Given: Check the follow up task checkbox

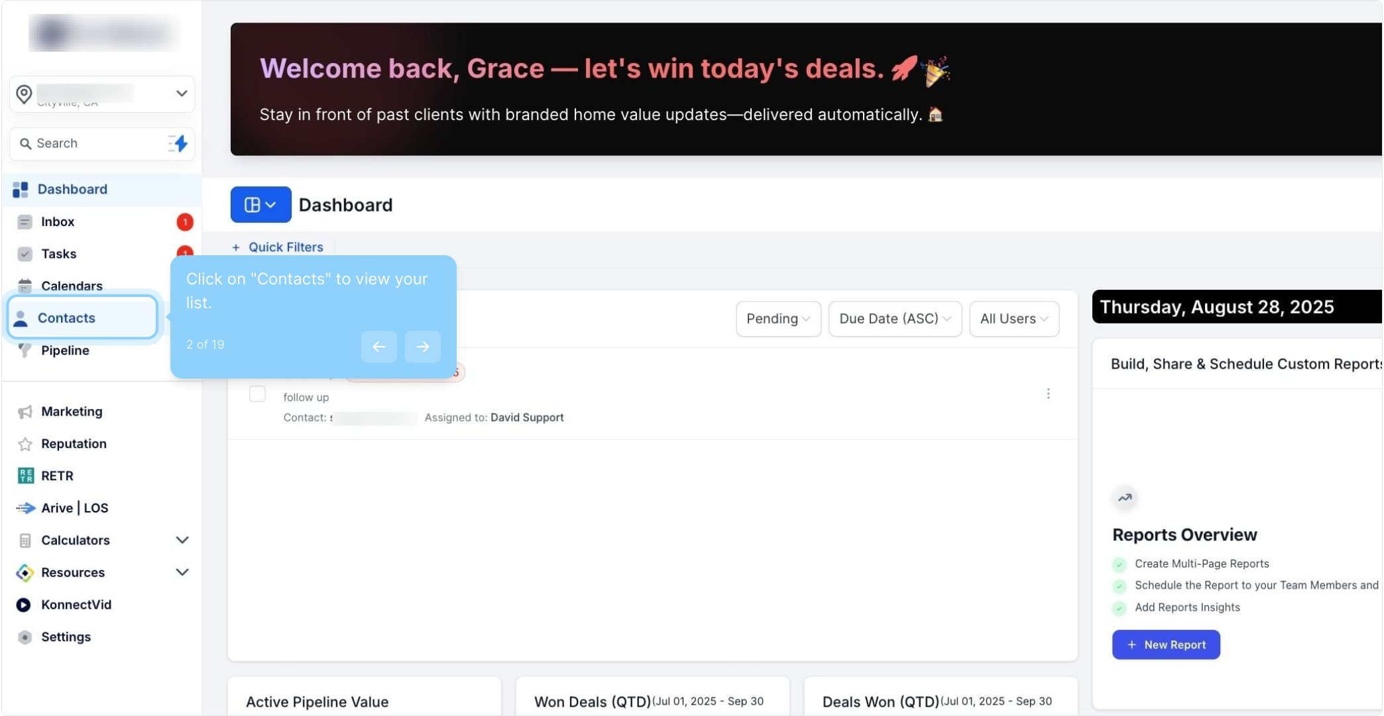Looking at the screenshot, I should click(257, 394).
